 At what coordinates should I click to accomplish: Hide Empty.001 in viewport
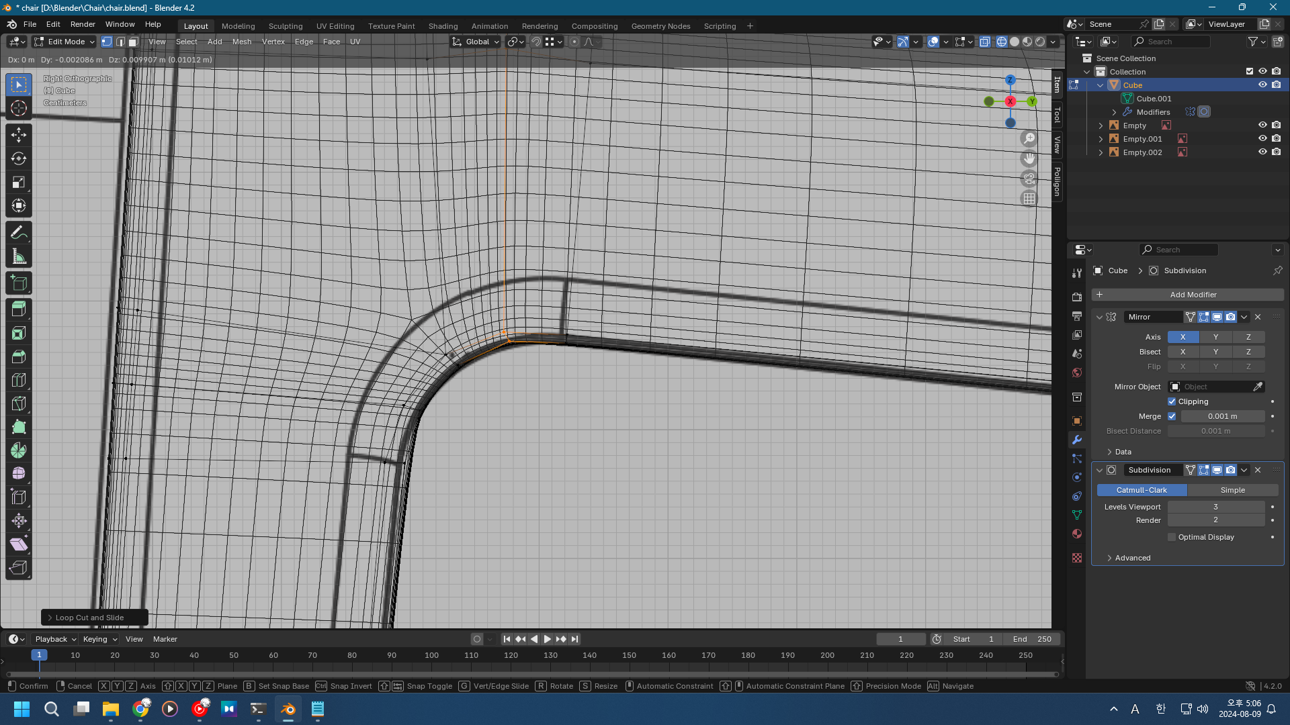(1262, 139)
